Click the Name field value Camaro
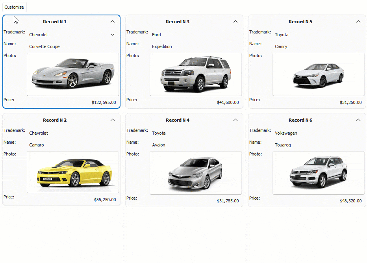Image resolution: width=367 pixels, height=263 pixels. 36,145
